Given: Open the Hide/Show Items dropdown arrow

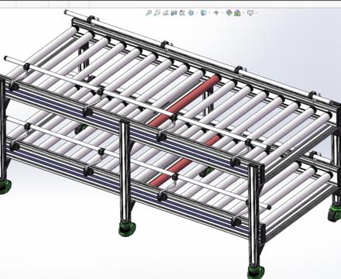Looking at the screenshot, I should click(222, 12).
